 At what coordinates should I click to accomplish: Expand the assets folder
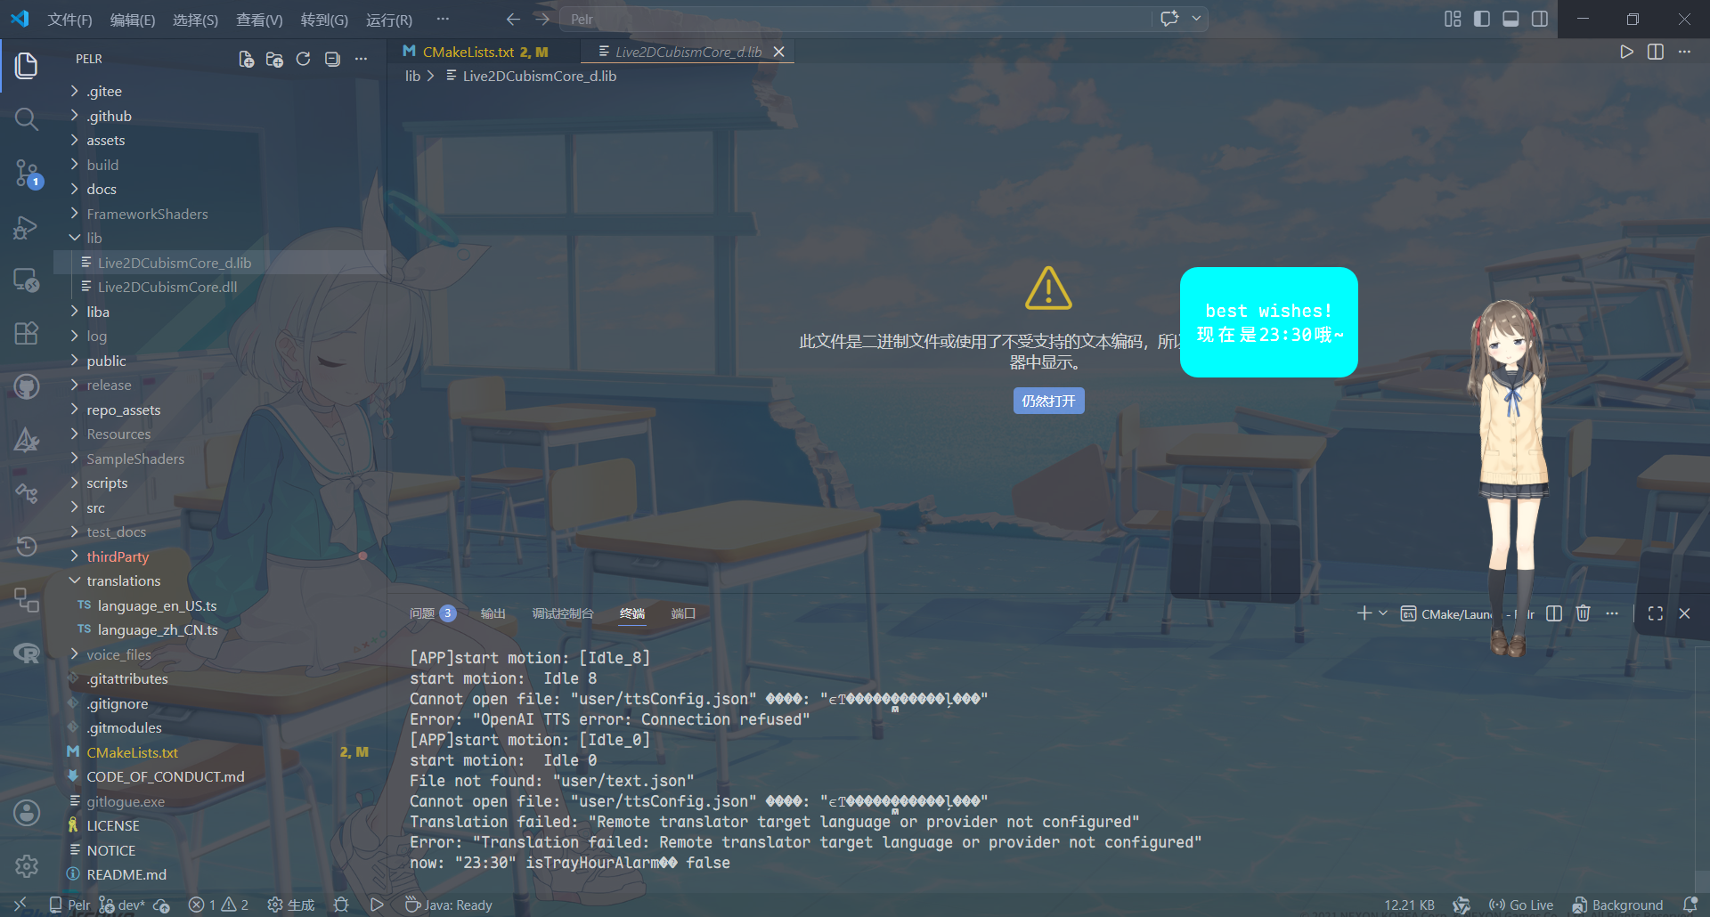point(106,140)
